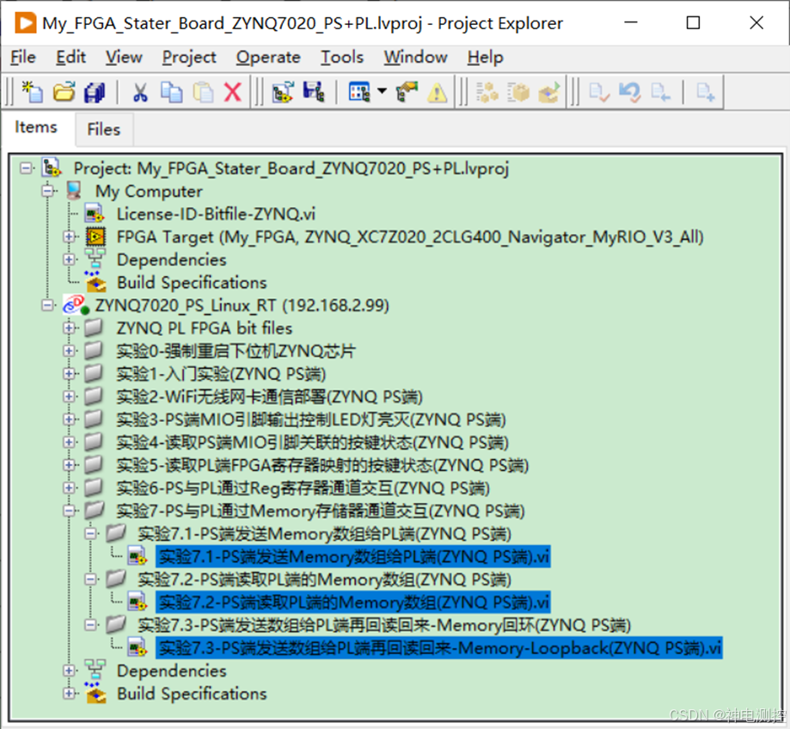Click the Project Properties toolbar icon

[407, 92]
